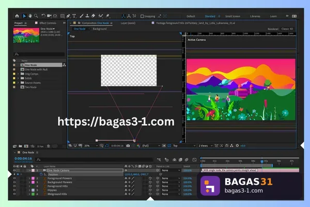Hide the Background Flowers layer eye

click(x=14, y=182)
